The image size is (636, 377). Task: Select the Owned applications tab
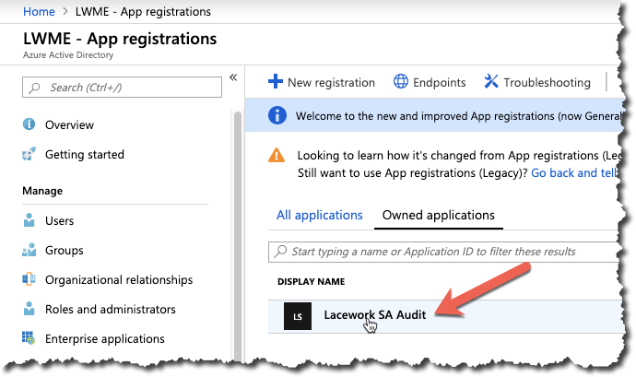click(x=439, y=215)
